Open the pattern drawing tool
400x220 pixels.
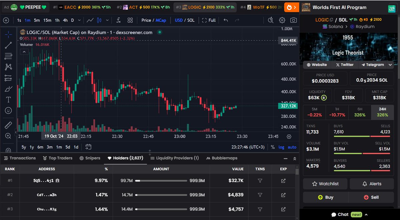[x=8, y=67]
